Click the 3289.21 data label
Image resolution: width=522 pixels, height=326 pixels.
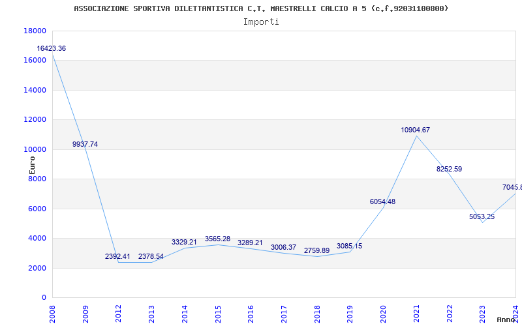250,243
